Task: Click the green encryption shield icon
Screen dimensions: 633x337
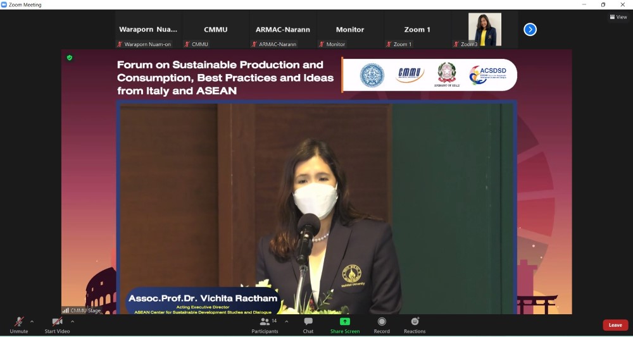Action: pos(70,58)
